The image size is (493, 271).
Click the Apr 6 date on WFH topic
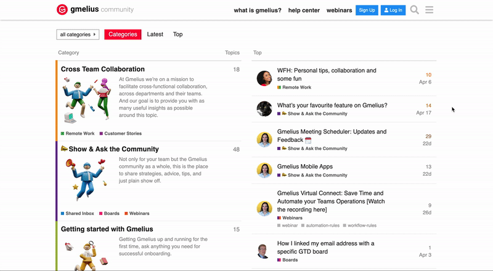point(425,82)
